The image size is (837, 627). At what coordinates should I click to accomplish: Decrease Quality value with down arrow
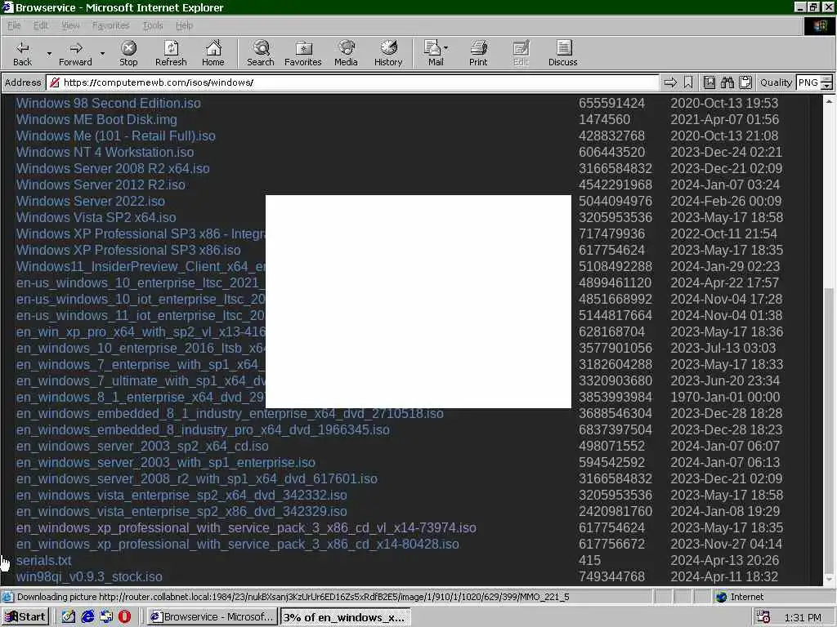tap(827, 87)
